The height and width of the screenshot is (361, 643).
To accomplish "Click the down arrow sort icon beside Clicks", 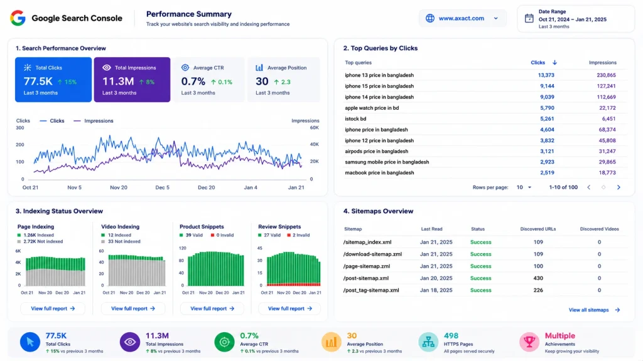I will tap(554, 63).
